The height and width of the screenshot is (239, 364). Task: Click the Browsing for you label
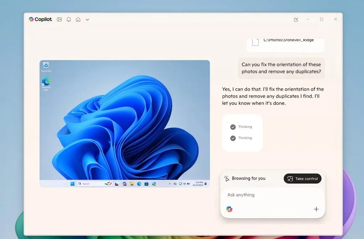tap(248, 178)
